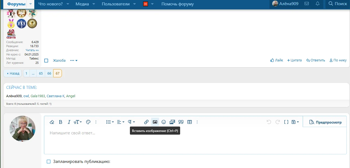
Task: Insert a table icon
Action: click(190, 122)
